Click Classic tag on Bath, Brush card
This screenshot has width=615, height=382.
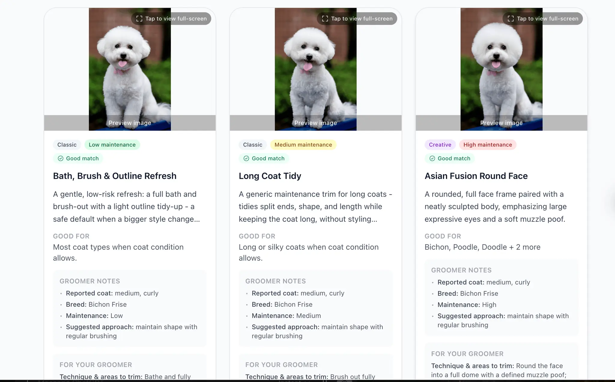[x=67, y=145]
